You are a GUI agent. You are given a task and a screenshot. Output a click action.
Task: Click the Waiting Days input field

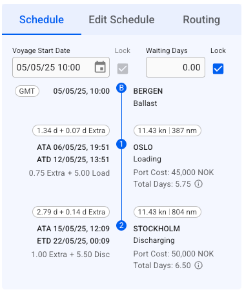click(x=176, y=67)
